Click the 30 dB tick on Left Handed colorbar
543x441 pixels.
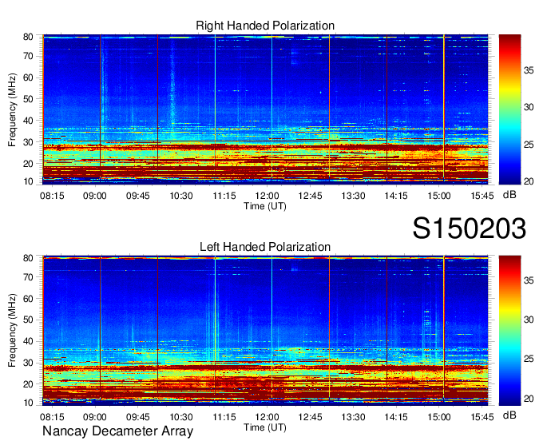click(529, 320)
